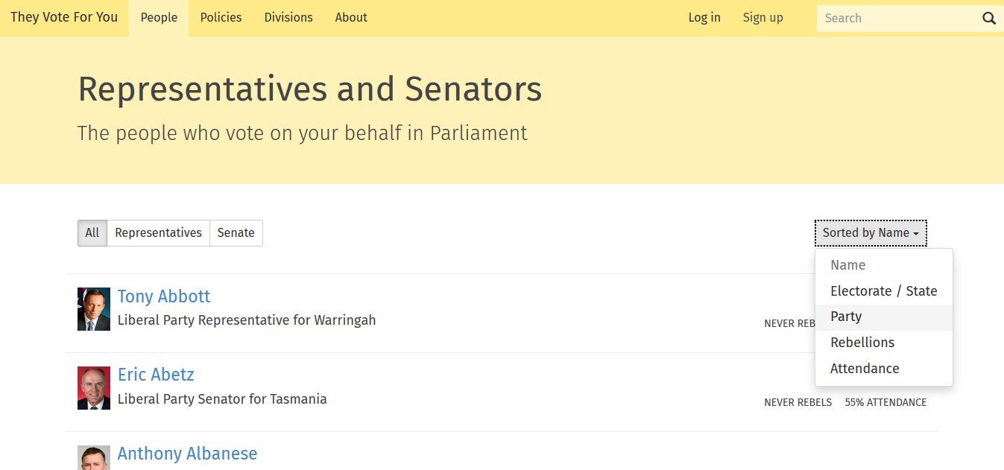The image size is (1004, 470).
Task: Filter list to Representatives only
Action: click(x=158, y=233)
